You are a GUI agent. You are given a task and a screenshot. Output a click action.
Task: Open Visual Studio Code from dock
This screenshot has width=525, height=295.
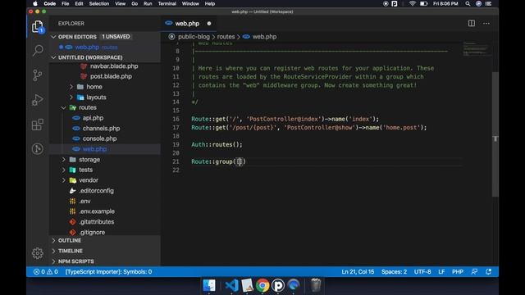click(231, 285)
